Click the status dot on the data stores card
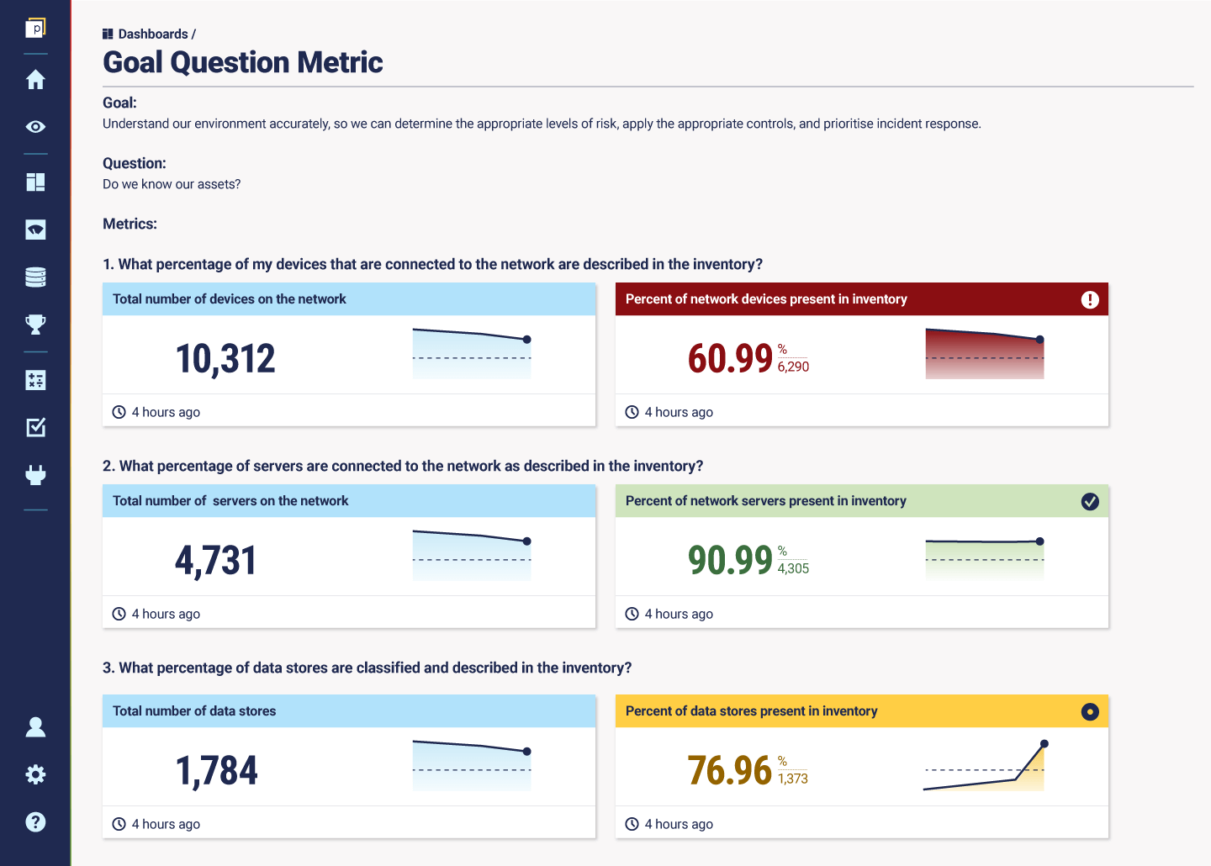 tap(1090, 711)
